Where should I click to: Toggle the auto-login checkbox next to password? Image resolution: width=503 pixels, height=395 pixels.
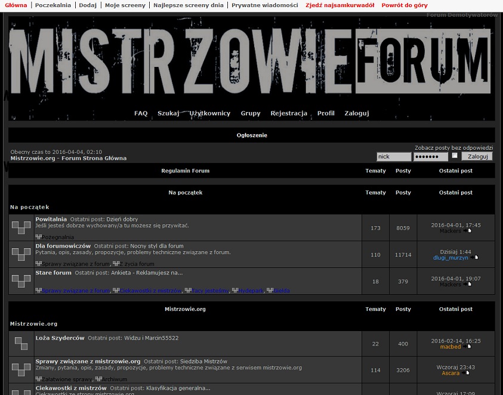[x=455, y=156]
